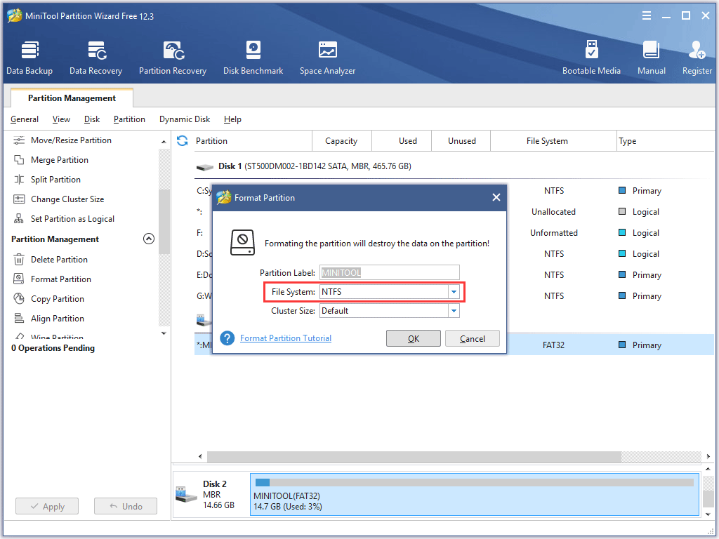Click the Disk 1 header drive icon
The image size is (719, 539).
(x=204, y=167)
